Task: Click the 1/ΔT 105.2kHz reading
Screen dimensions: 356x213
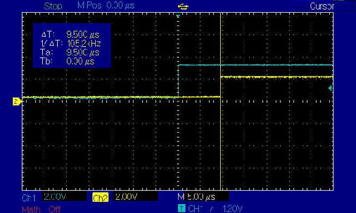Action: (71, 43)
